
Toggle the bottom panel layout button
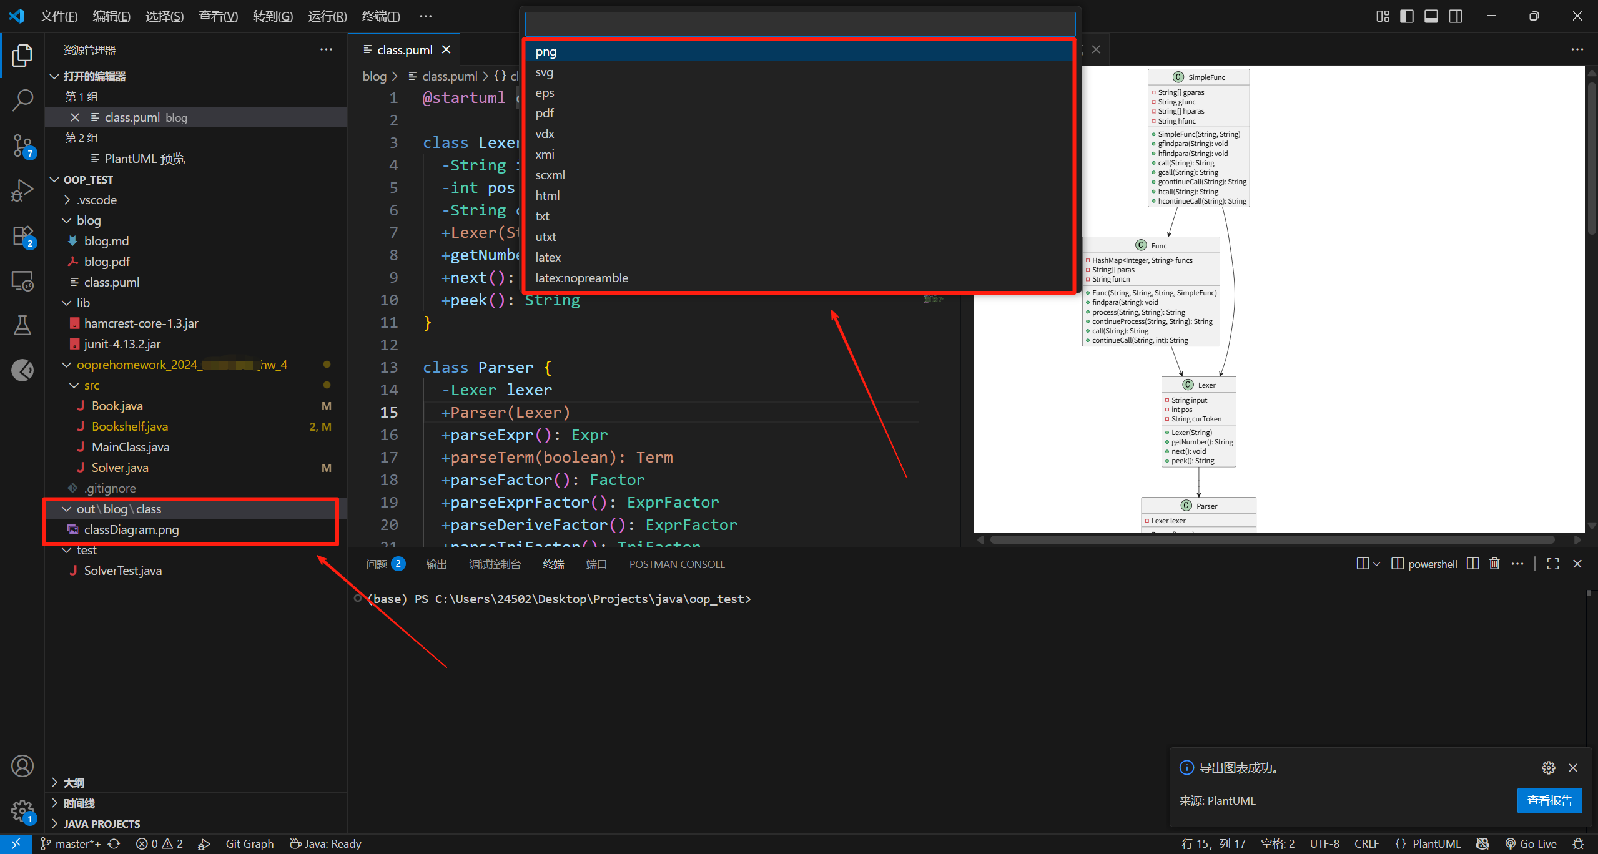pyautogui.click(x=1431, y=16)
